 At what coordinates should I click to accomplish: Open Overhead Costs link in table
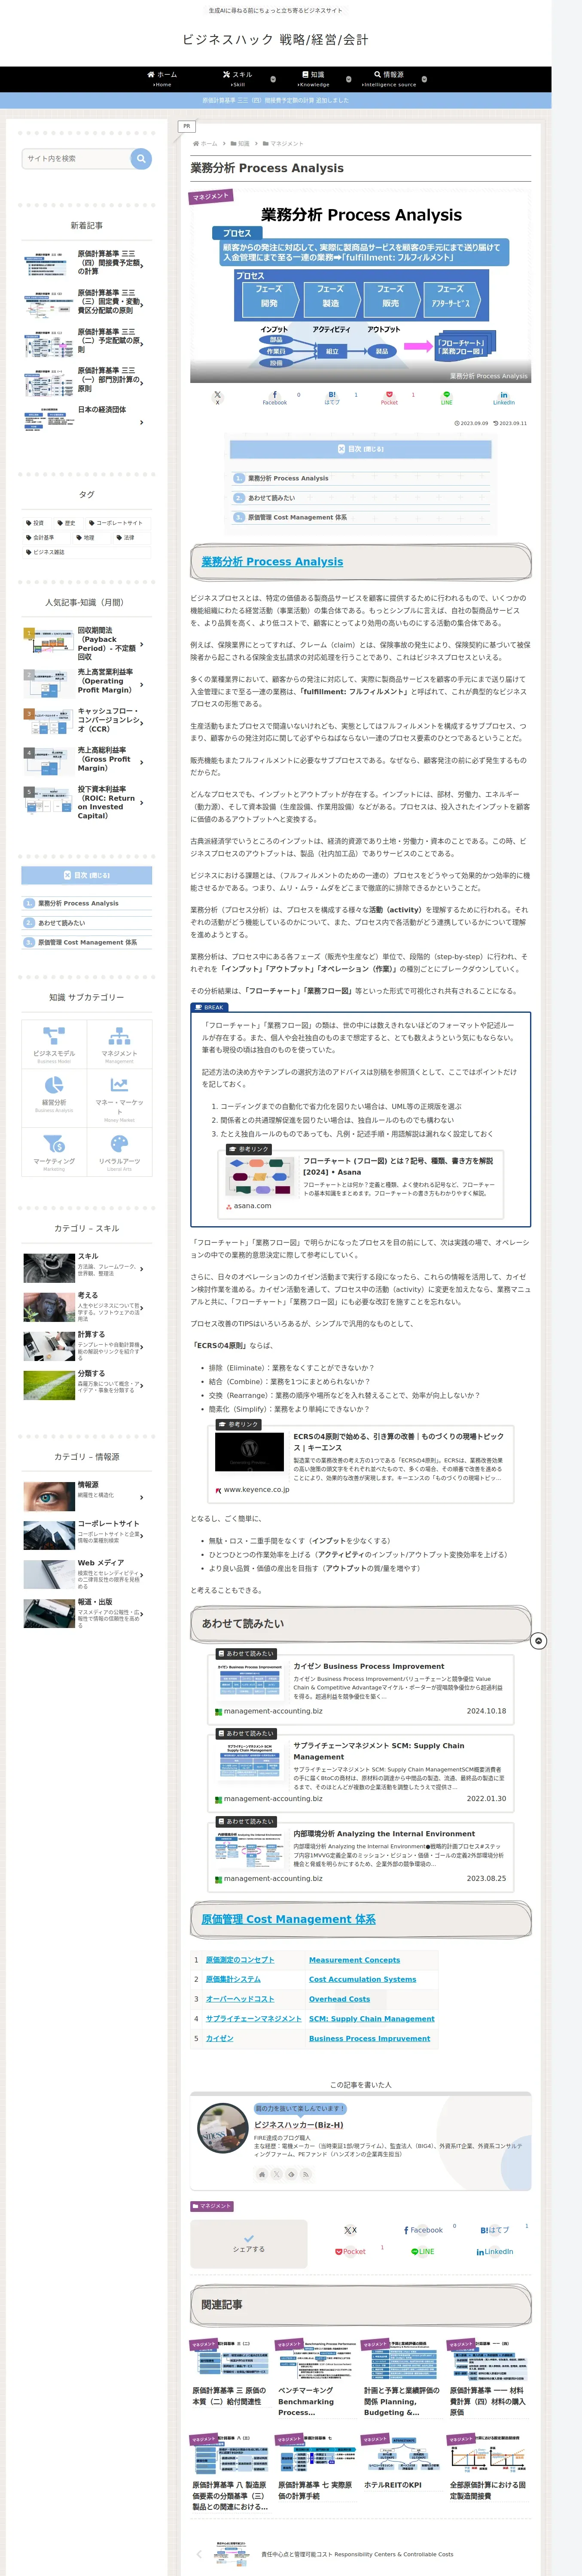click(339, 1999)
